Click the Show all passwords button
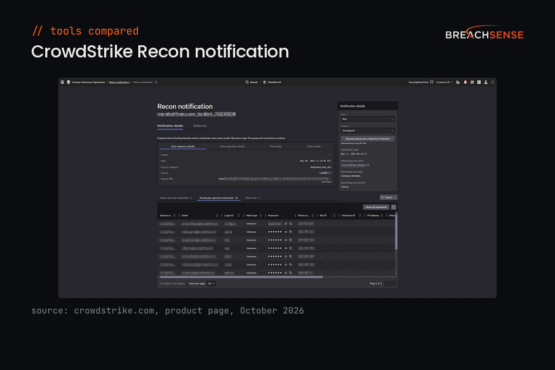 [376, 207]
